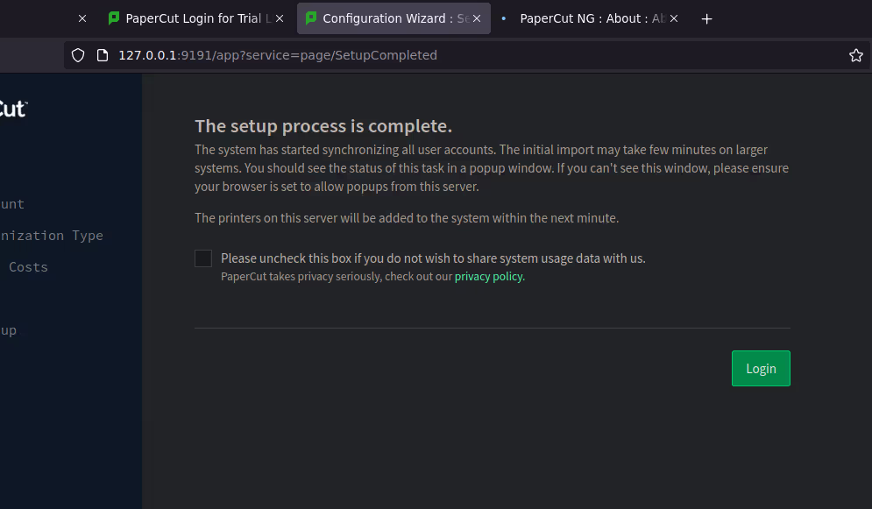Select the Costs step in sidebar
The height and width of the screenshot is (509, 872).
tap(28, 266)
